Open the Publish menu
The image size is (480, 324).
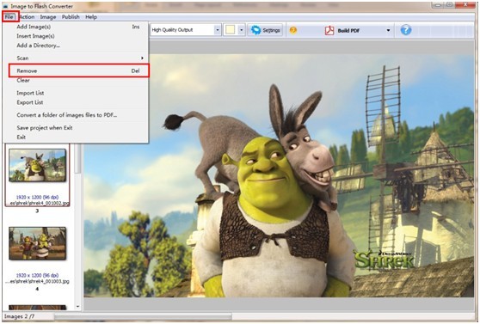click(71, 17)
